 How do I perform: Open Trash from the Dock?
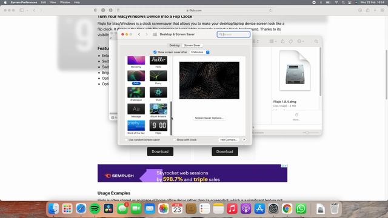[334, 209]
